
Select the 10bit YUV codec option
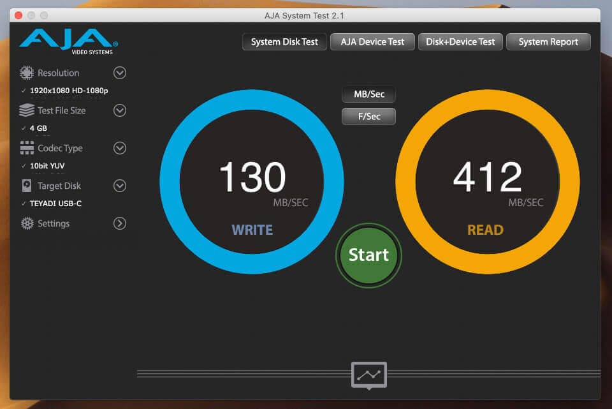[47, 166]
